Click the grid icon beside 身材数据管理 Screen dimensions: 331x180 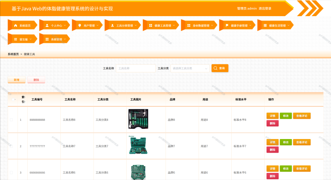click(x=189, y=26)
